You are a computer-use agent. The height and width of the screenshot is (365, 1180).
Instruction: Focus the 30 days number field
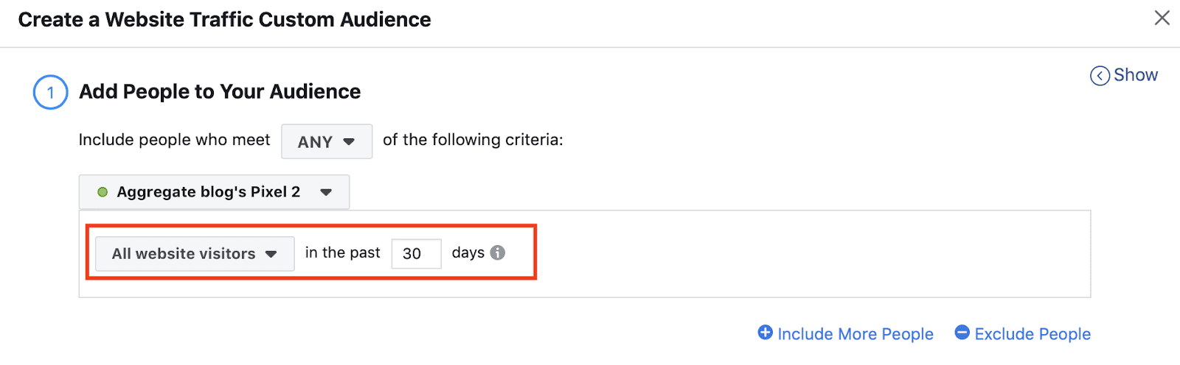click(416, 253)
